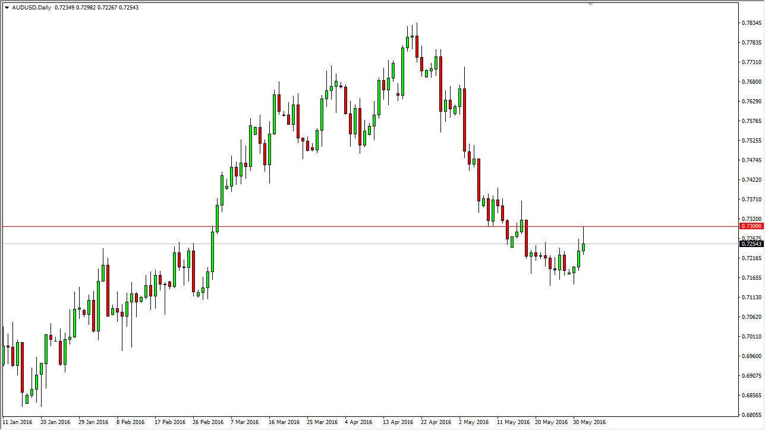Expand the chart symbol selector triangle

[x=7, y=7]
